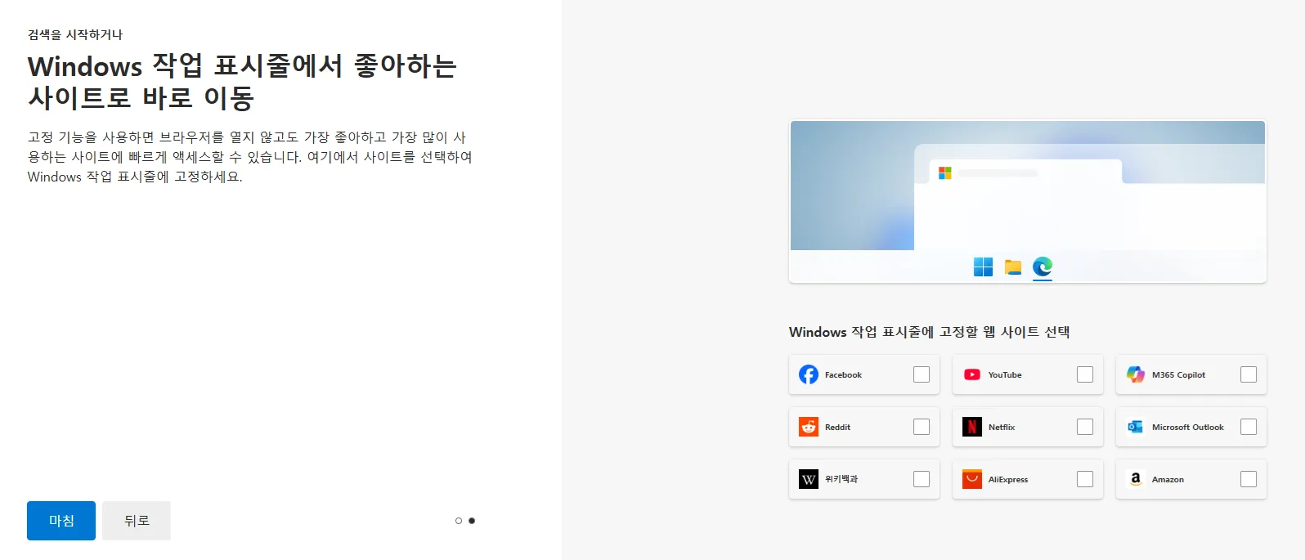
Task: Click heading 'Windows 작업 표시줄에 고정할 웹 사이트 선택'
Action: [x=930, y=332]
